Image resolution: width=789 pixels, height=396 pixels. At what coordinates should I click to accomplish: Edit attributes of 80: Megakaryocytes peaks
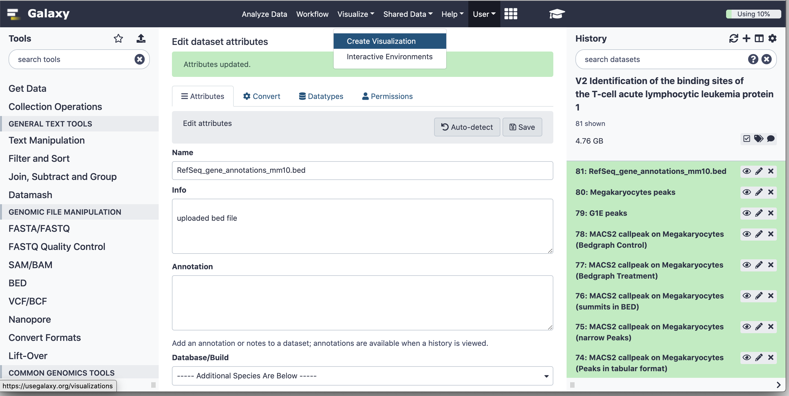tap(759, 192)
